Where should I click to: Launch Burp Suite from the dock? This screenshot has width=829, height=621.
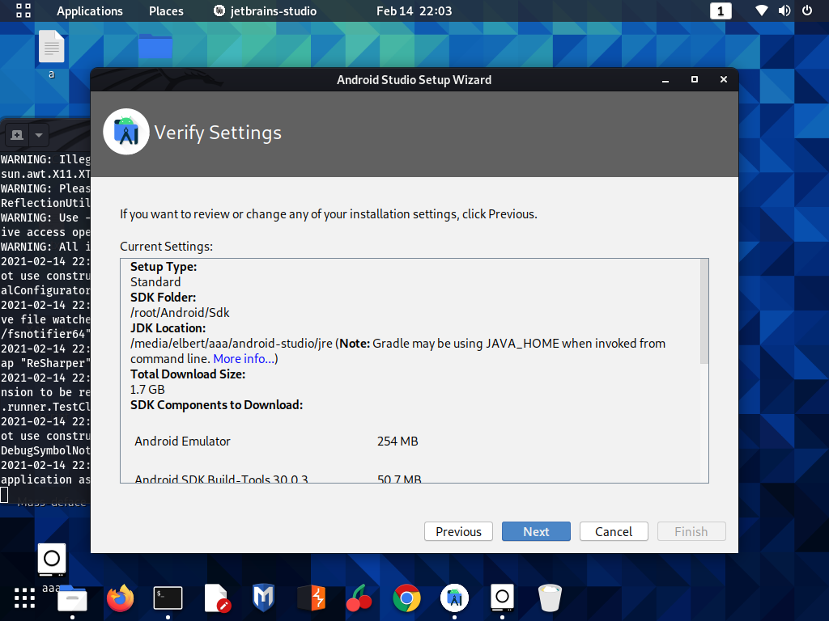coord(311,598)
